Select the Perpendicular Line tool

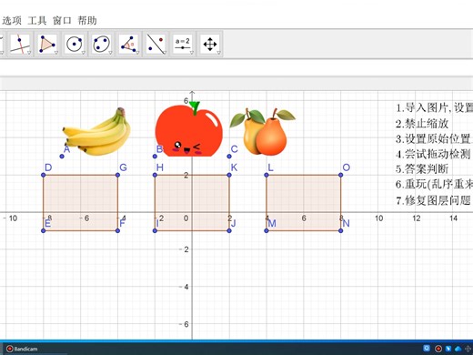(20, 44)
